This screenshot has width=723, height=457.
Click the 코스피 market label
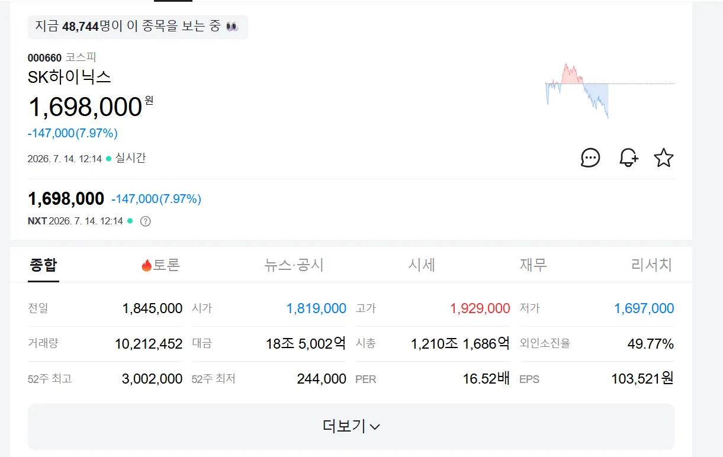[x=81, y=57]
